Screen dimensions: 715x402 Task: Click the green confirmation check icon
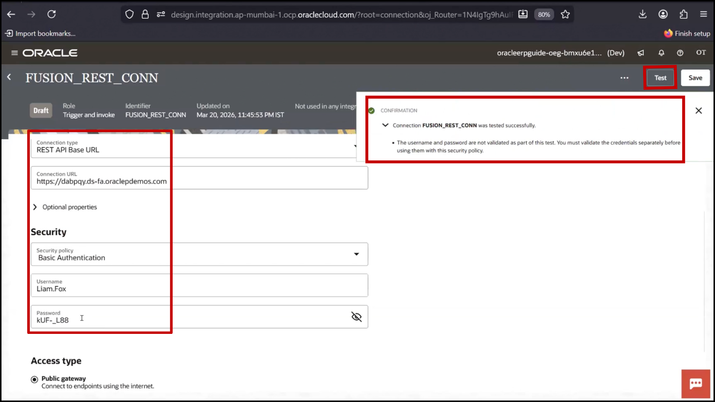coord(371,111)
